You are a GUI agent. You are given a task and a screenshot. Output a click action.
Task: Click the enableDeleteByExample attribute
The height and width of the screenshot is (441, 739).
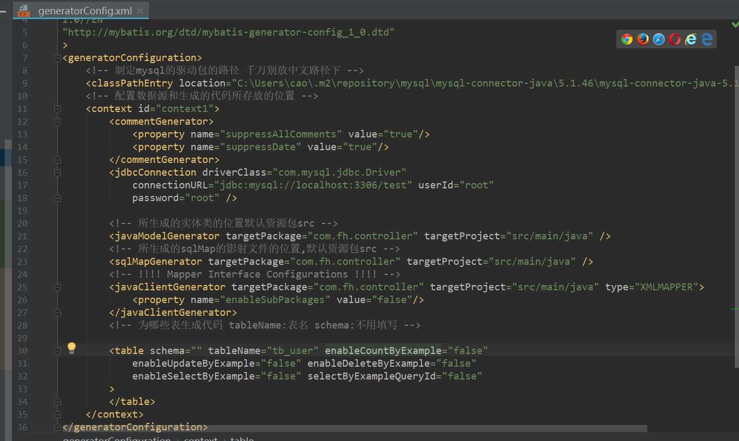(392, 364)
